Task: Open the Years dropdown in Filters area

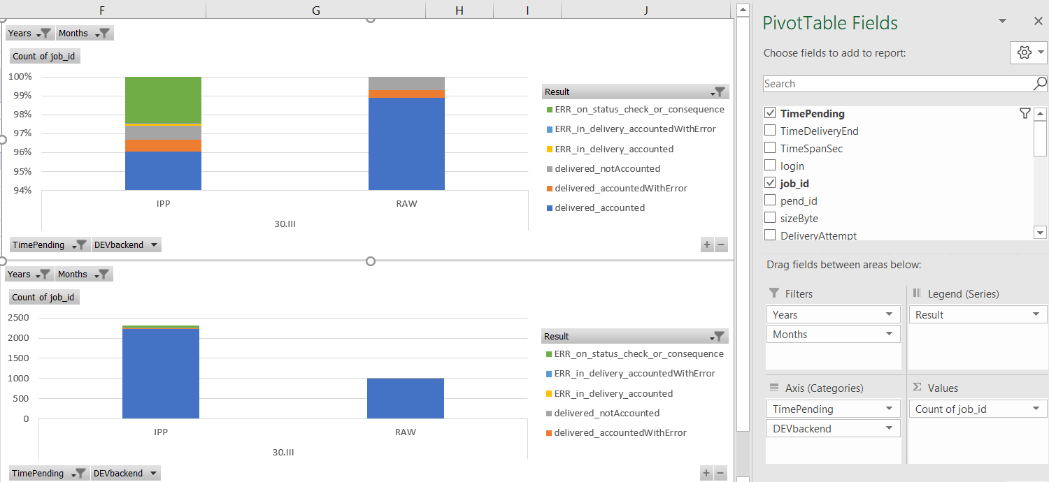Action: tap(890, 315)
